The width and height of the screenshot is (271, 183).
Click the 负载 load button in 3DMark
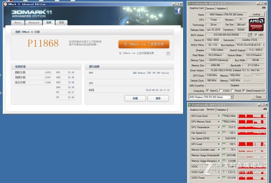[135, 98]
